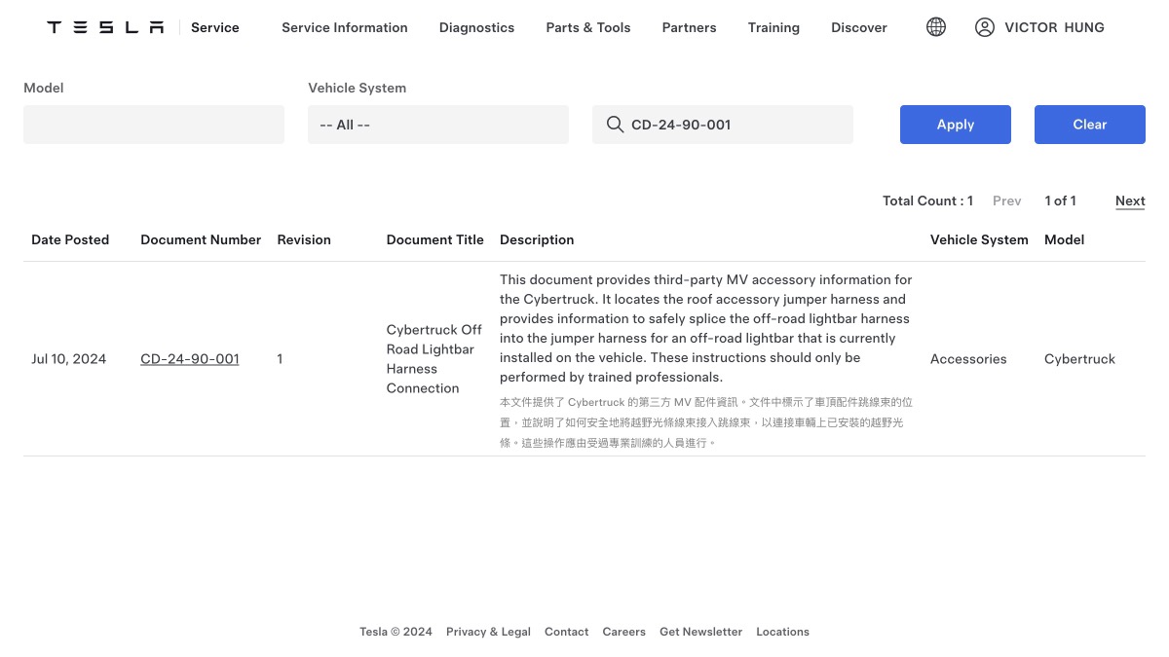Select the Accessories vehicle system cell
The image size is (1169, 657).
(968, 358)
